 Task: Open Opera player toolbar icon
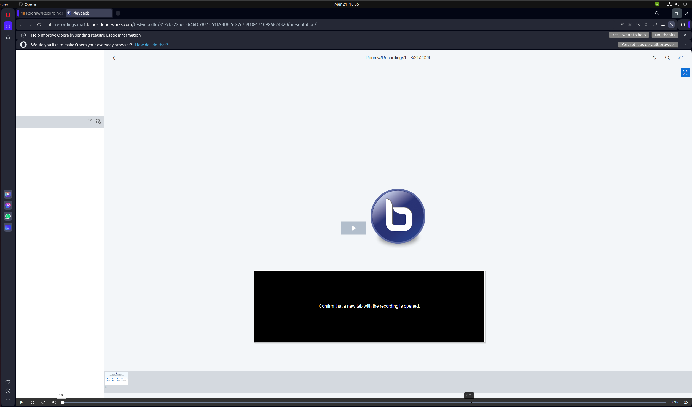(x=647, y=25)
